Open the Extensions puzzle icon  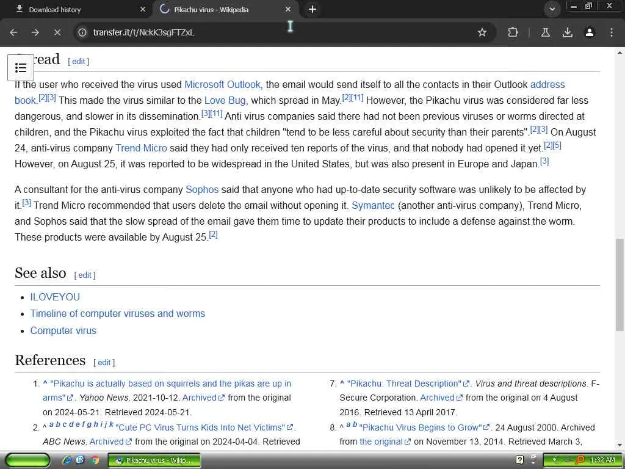(513, 32)
